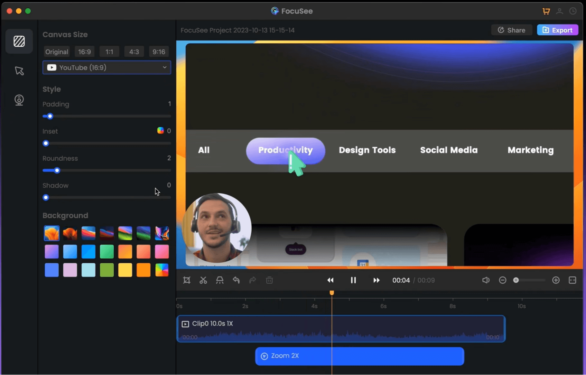The image size is (586, 375).
Task: Fit timeline to window icon
Action: [572, 280]
